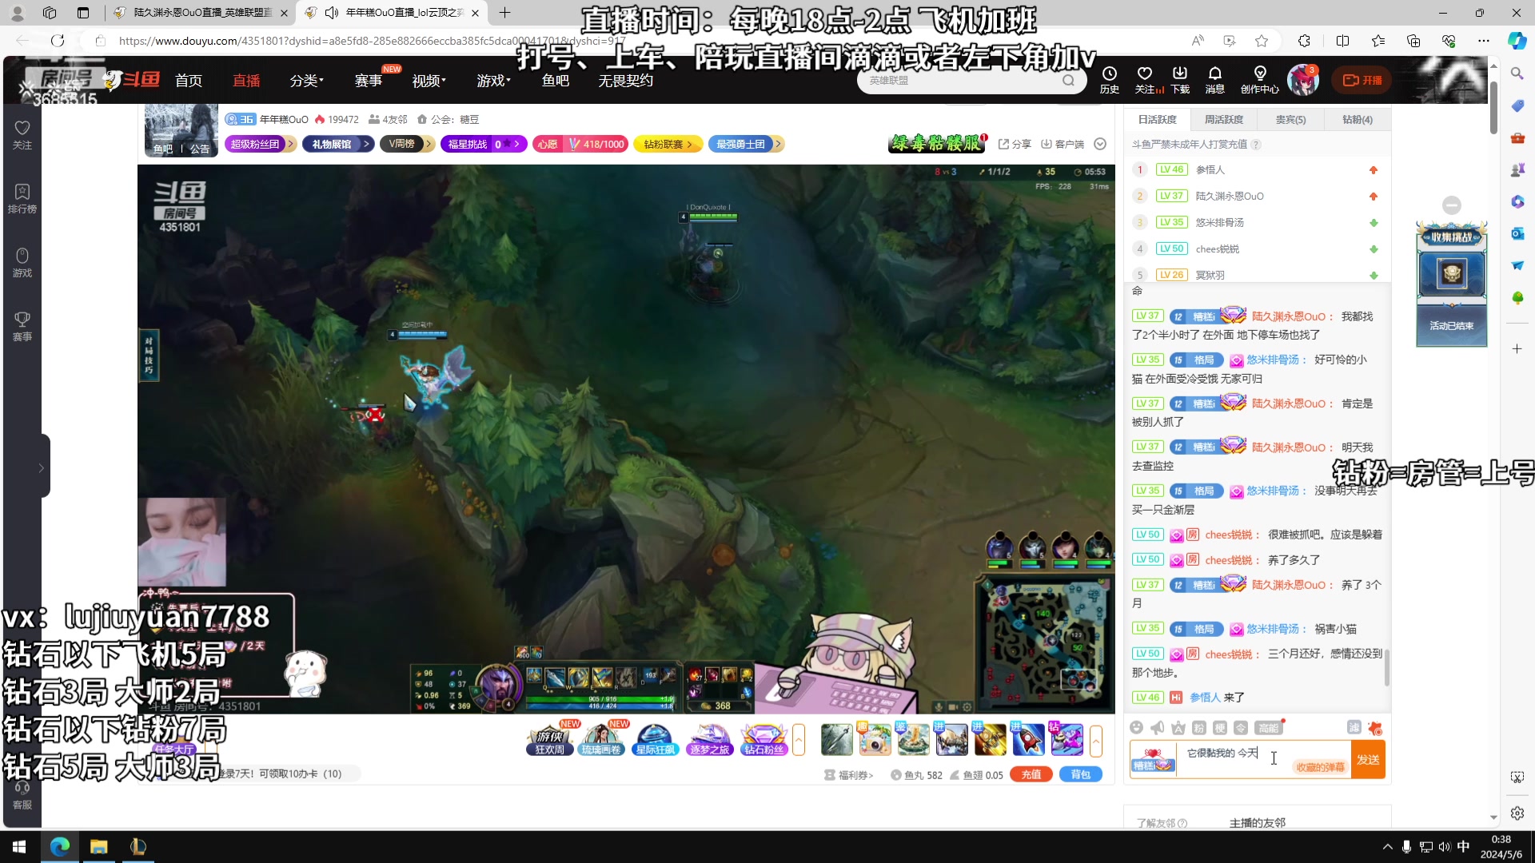Click 分享 share link
This screenshot has height=863, width=1535.
pos(1015,144)
